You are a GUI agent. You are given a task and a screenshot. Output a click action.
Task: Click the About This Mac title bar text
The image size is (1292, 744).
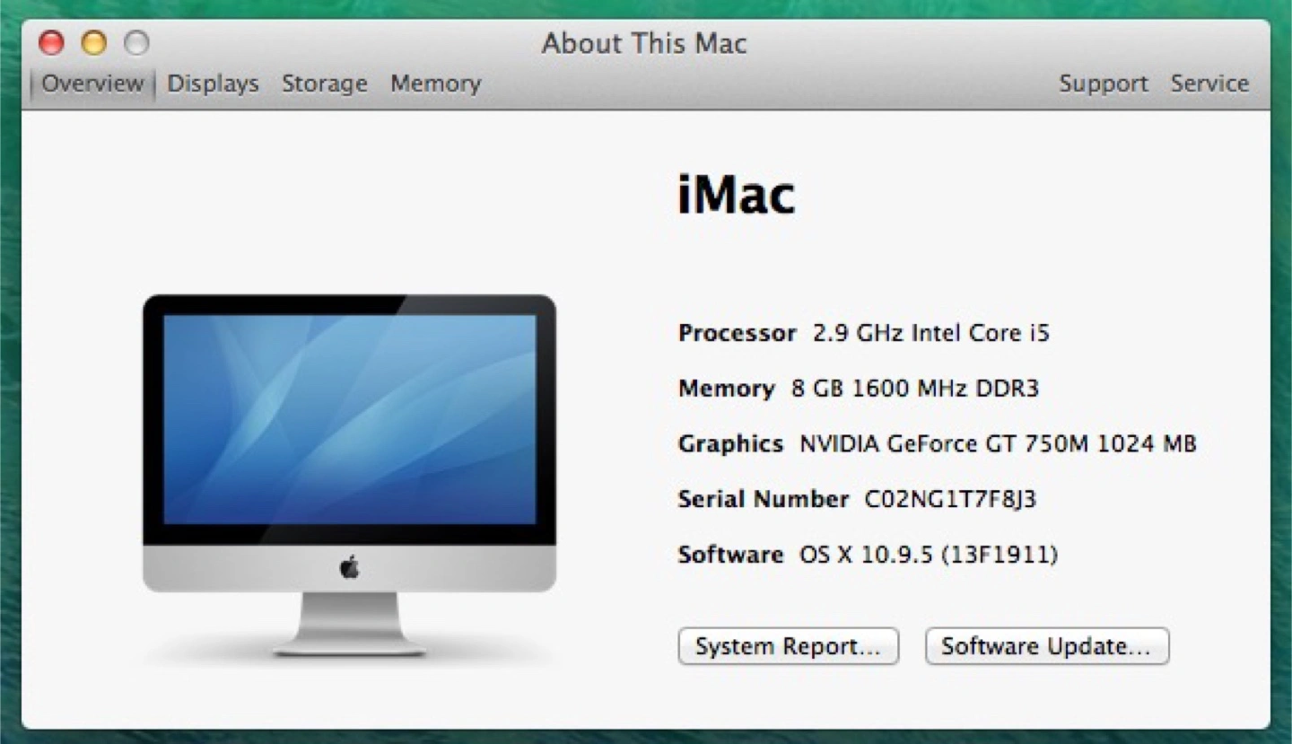[644, 43]
